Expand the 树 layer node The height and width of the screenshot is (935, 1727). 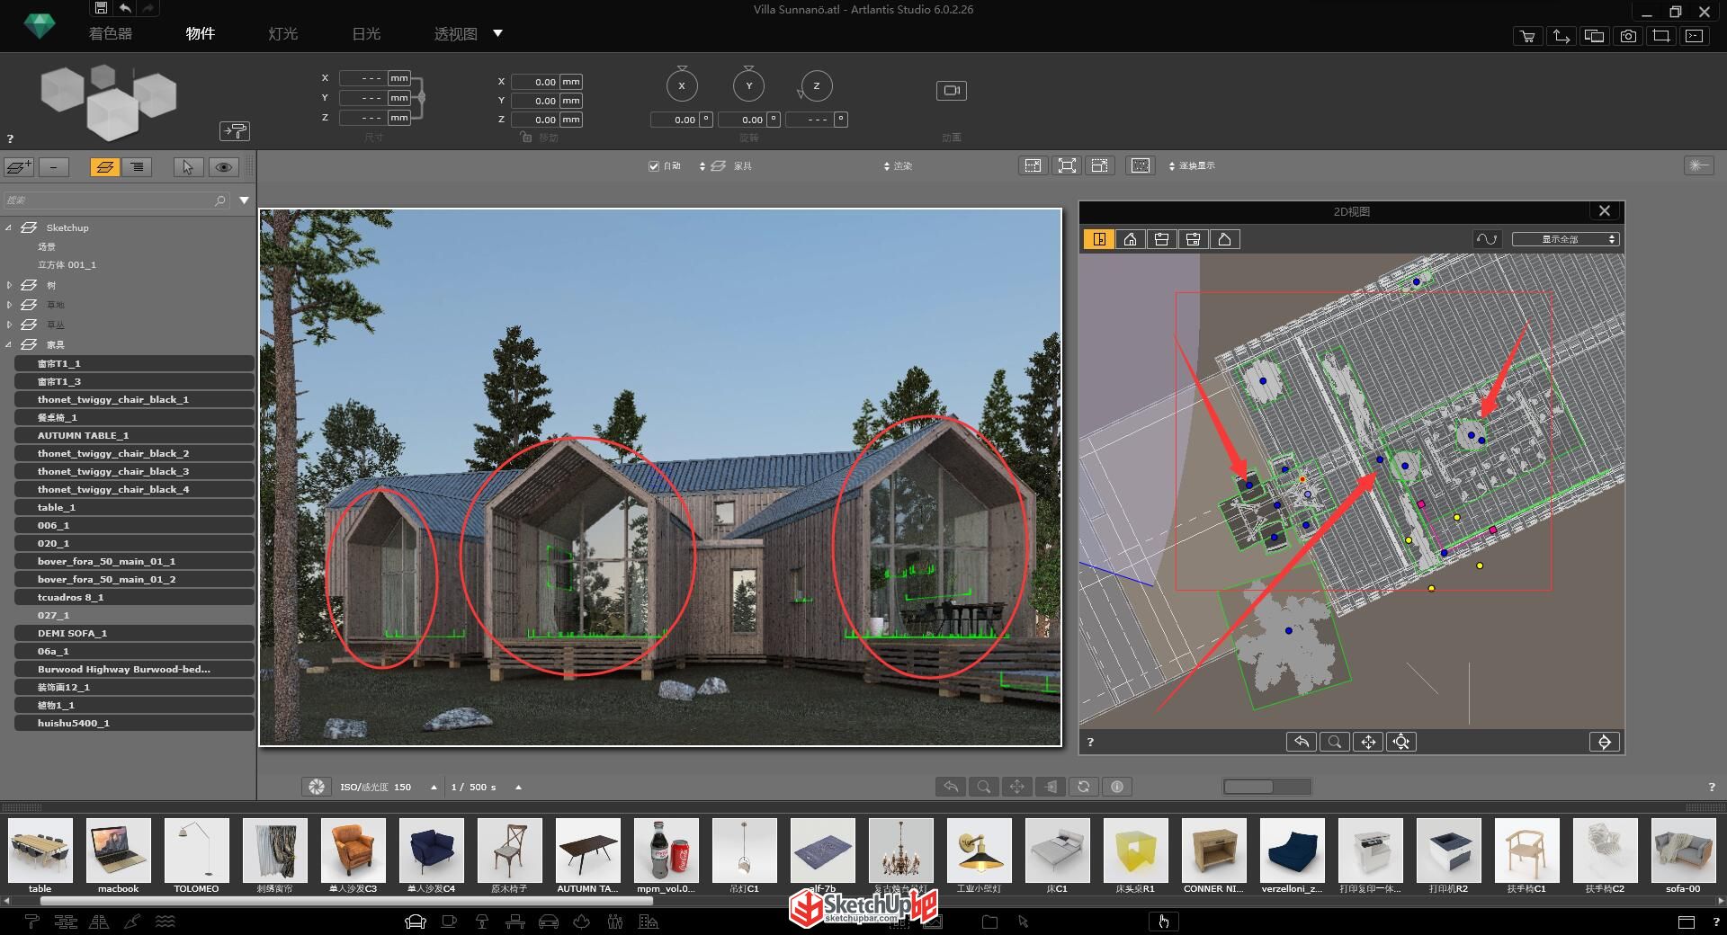click(9, 285)
